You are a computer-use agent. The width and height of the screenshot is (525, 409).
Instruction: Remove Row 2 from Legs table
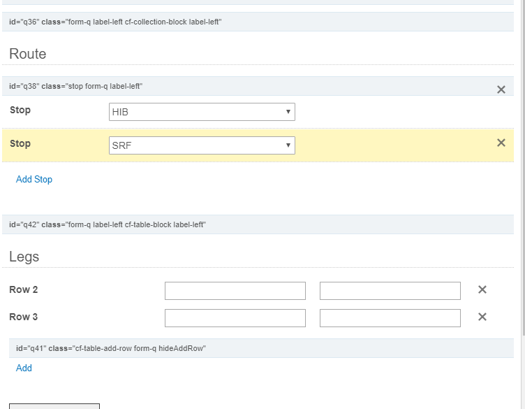(x=482, y=289)
